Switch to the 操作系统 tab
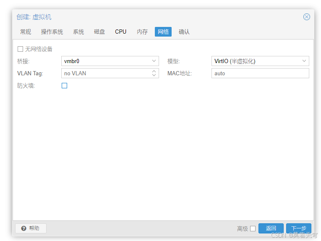Screen dimensions: 321x241 [52, 32]
